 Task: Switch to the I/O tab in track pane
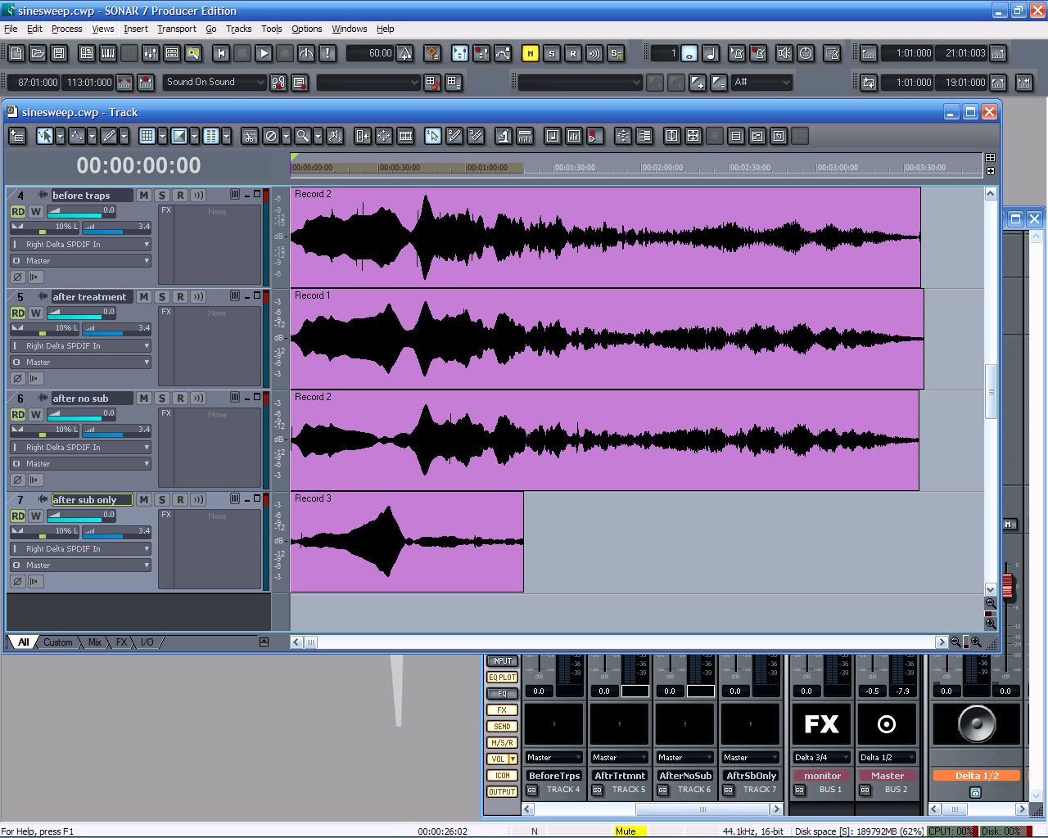click(x=147, y=642)
